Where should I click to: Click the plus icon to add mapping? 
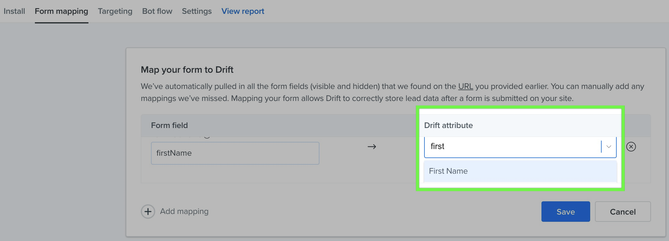pos(148,212)
